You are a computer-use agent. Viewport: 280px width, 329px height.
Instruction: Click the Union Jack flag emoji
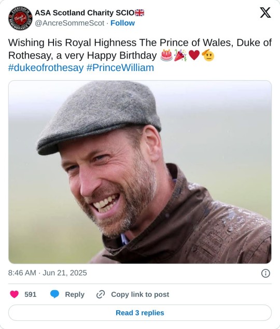coord(139,13)
